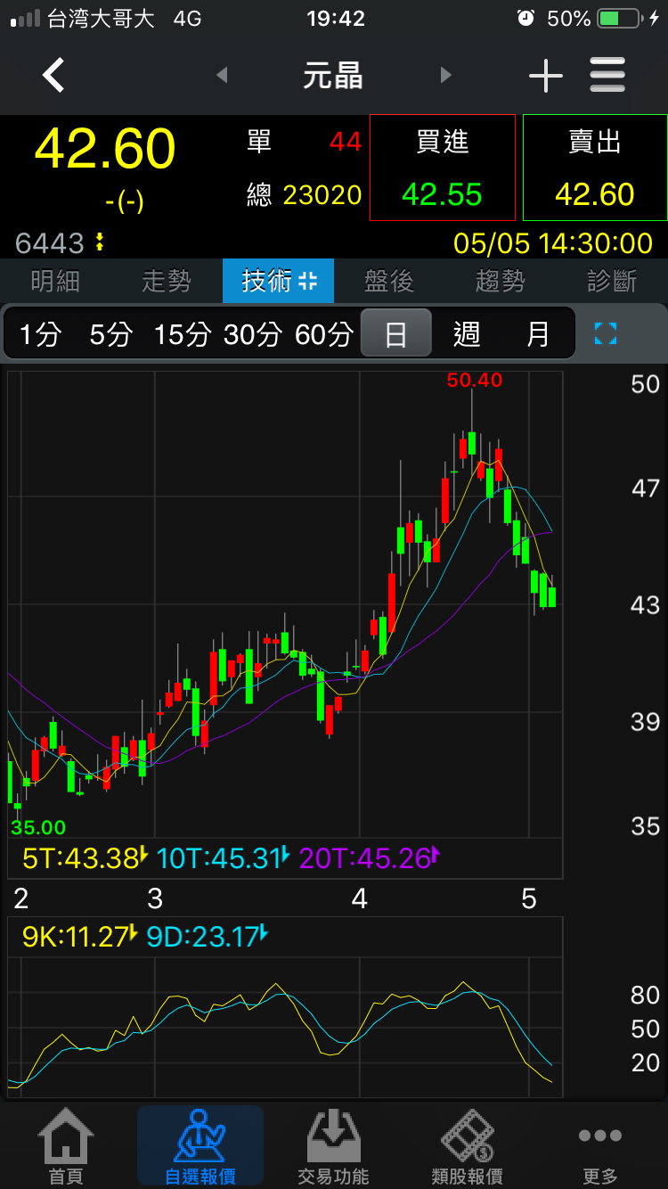Tap the back arrow icon
Image resolution: width=668 pixels, height=1189 pixels.
pos(54,76)
